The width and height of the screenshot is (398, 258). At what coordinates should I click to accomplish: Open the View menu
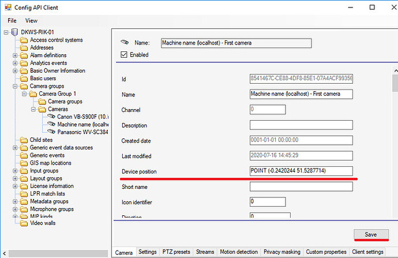point(31,20)
